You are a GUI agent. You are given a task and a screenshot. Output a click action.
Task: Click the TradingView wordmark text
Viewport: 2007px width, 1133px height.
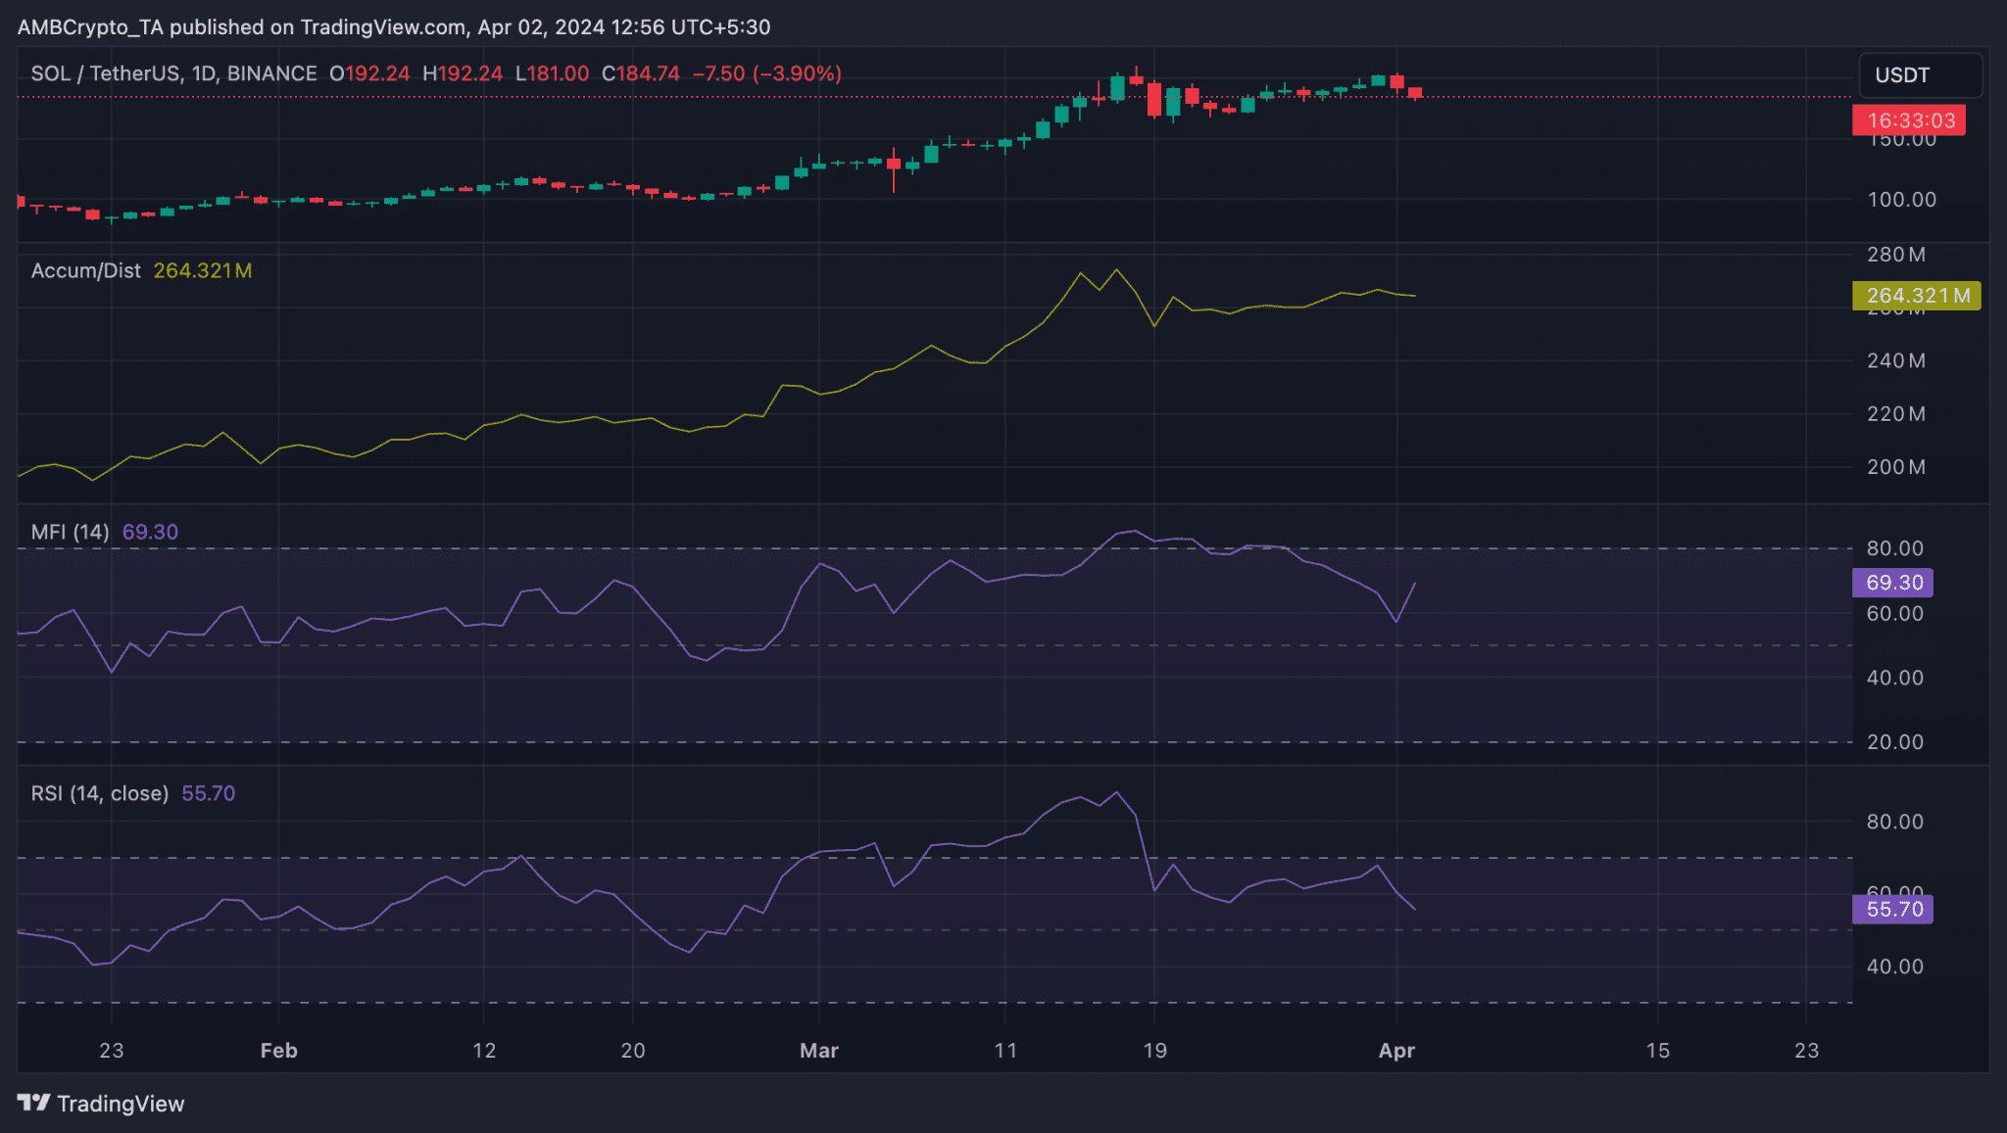point(121,1104)
